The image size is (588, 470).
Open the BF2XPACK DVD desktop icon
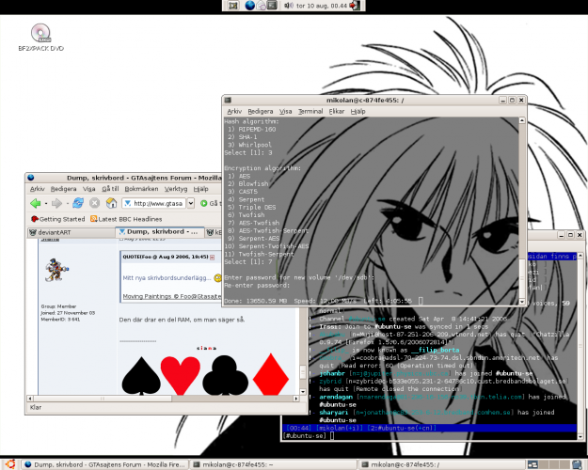pos(40,37)
